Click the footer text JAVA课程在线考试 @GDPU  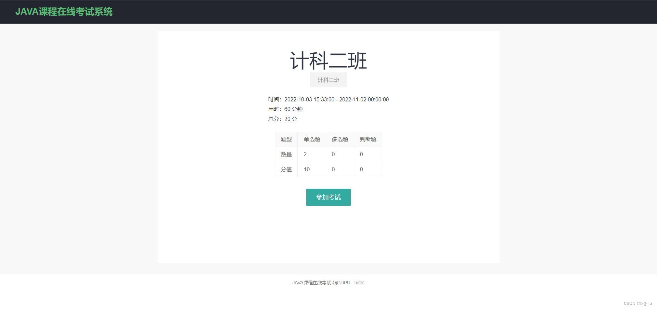328,282
